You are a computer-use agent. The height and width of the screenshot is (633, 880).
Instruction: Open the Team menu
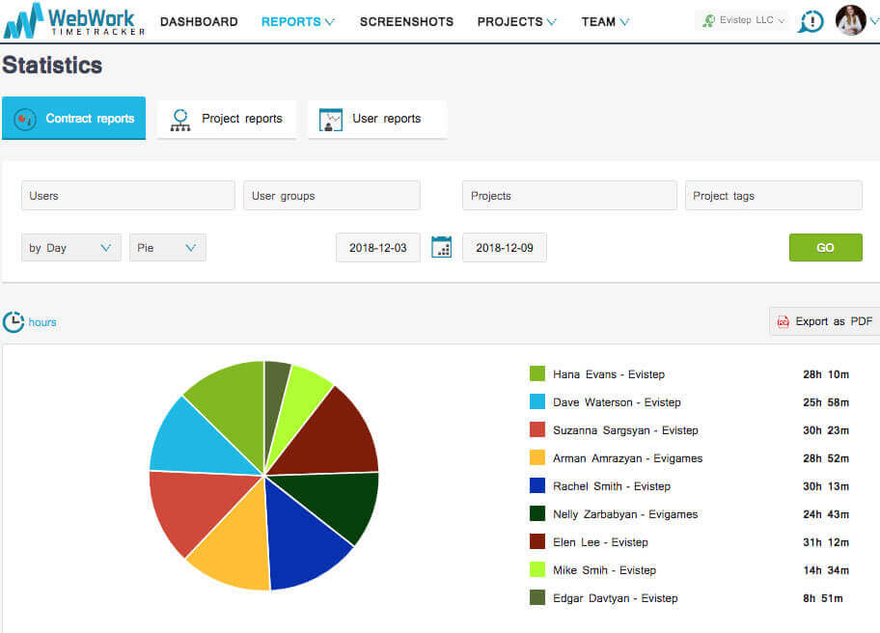(605, 22)
